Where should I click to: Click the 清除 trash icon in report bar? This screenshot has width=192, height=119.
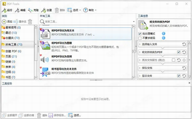point(39,115)
